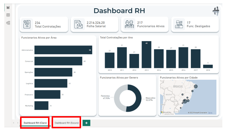Select the 2017 column in yearly chart

195,59
